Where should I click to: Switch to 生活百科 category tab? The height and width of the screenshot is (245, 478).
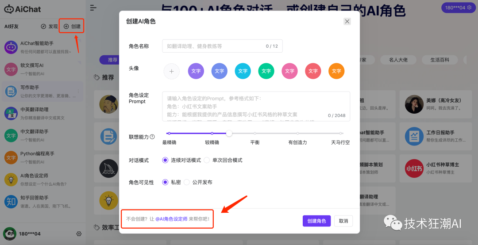click(439, 60)
